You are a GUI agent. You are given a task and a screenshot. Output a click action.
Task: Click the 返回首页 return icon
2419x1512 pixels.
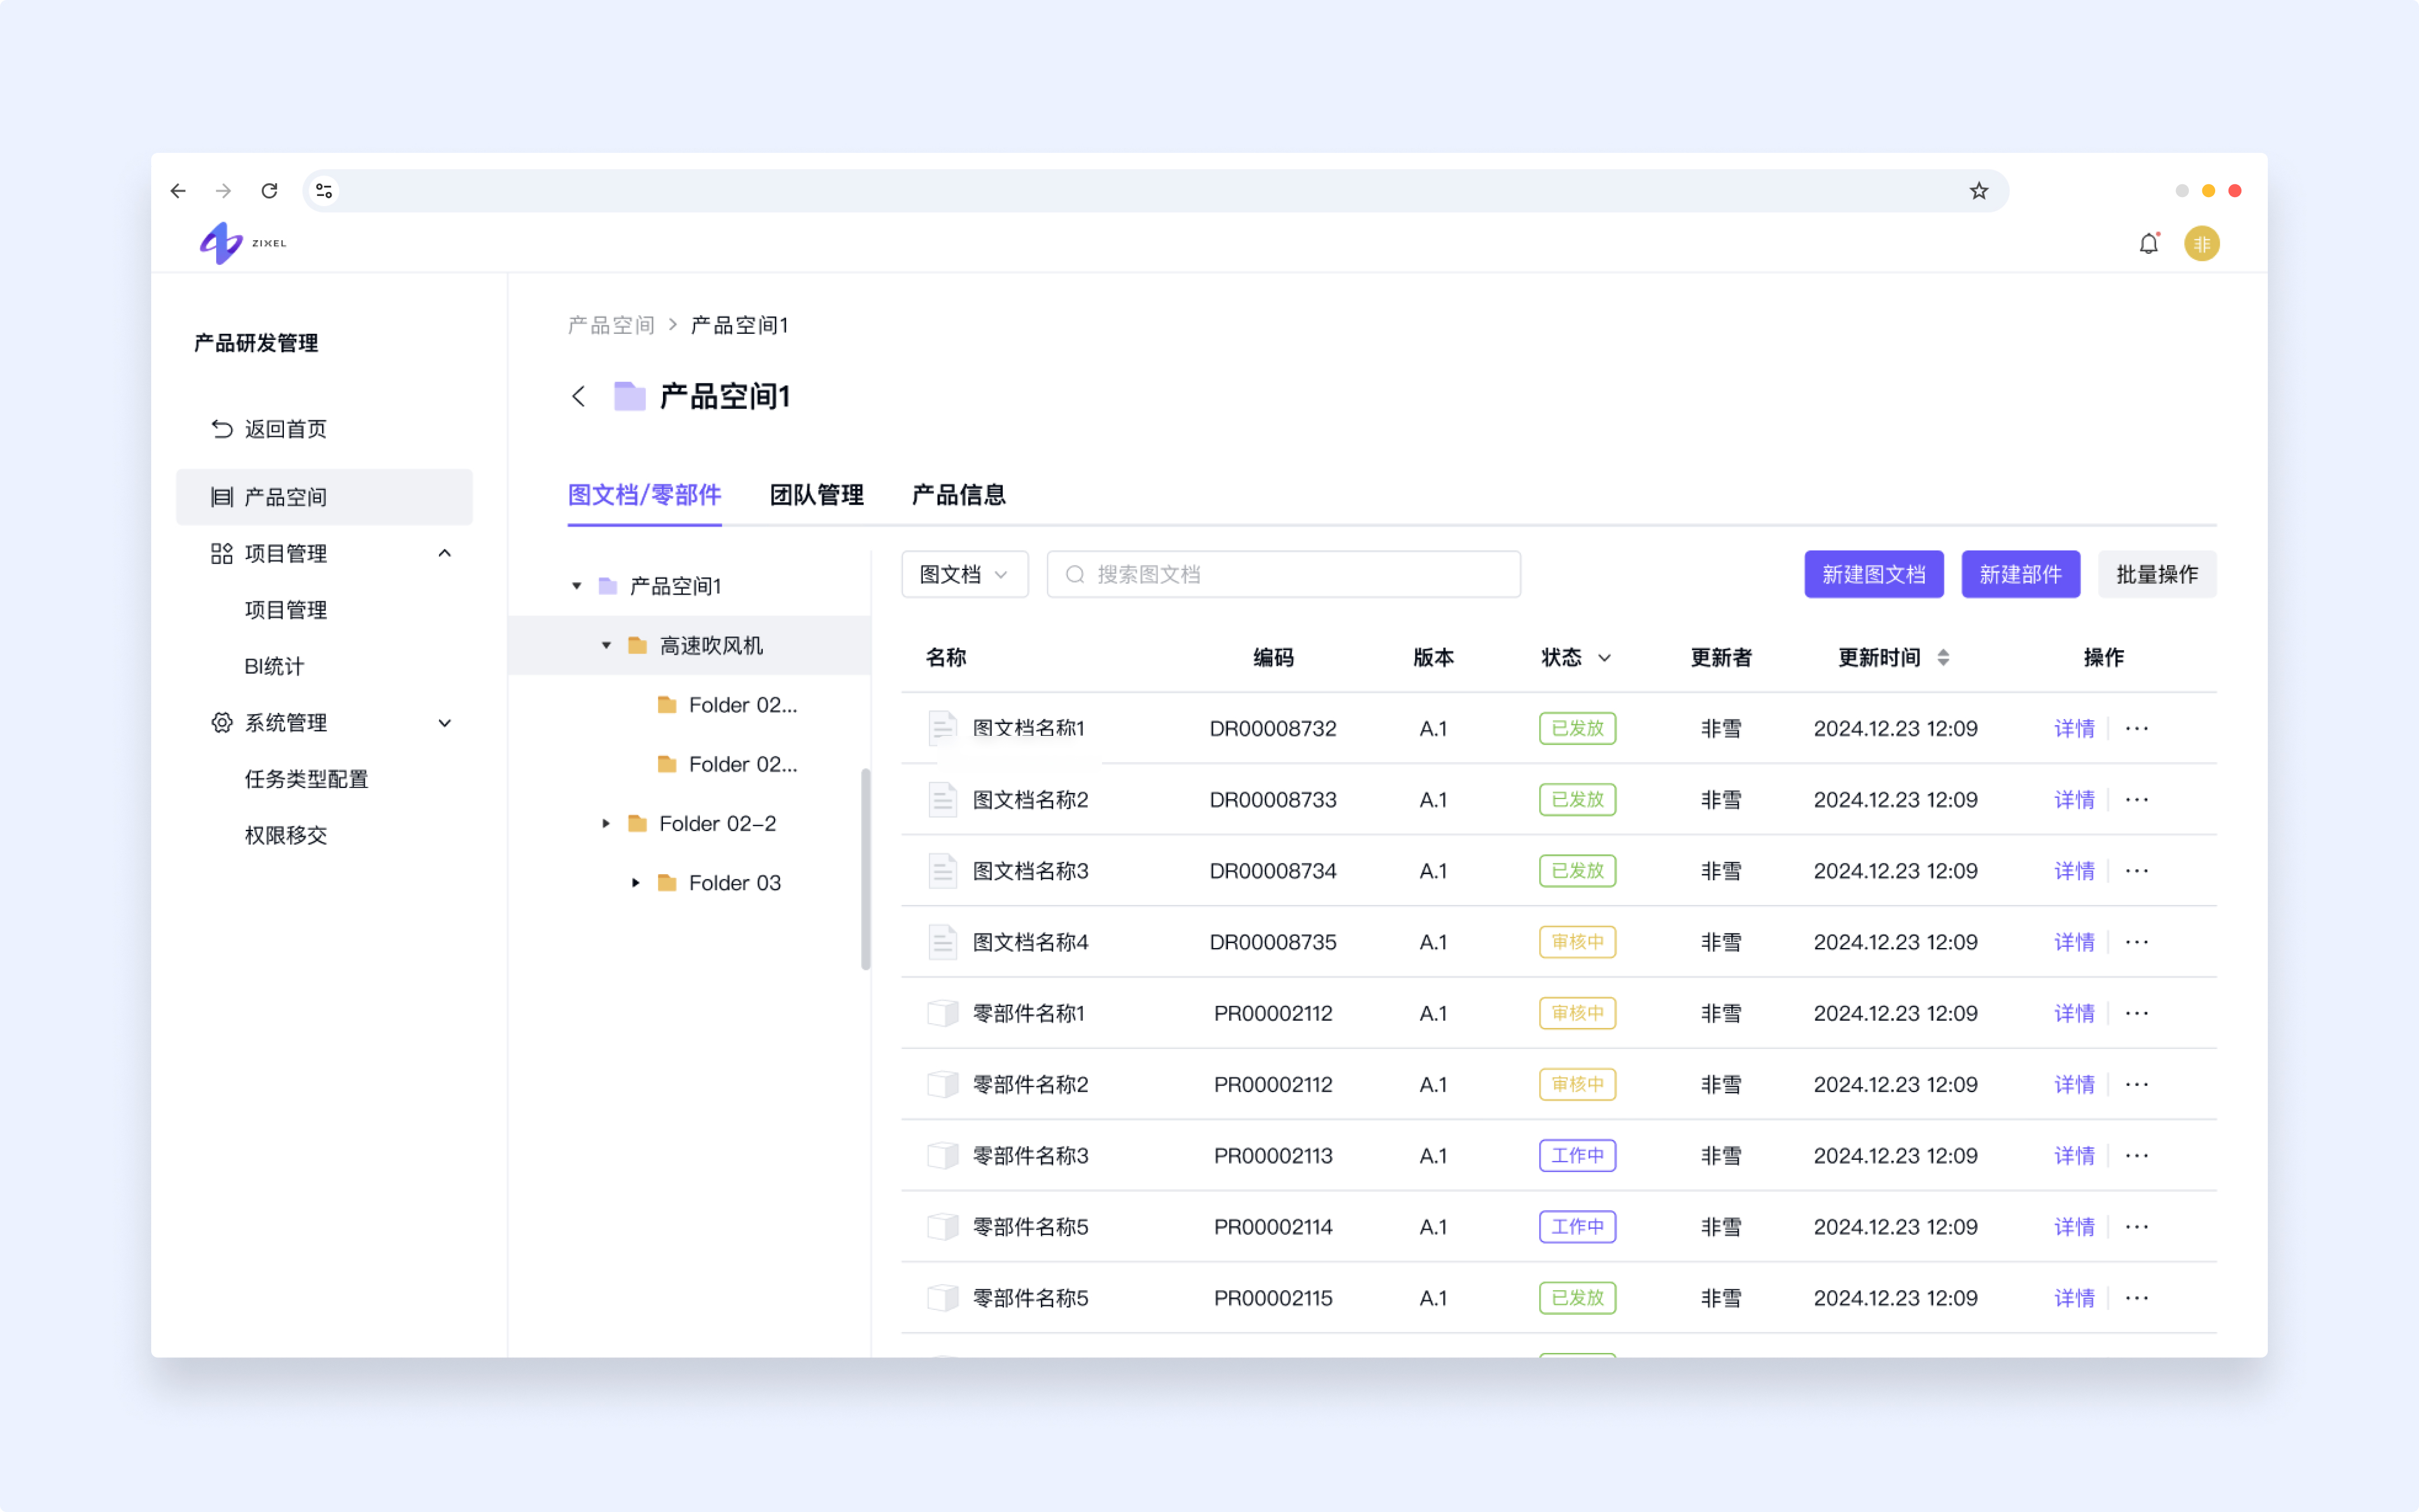(222, 429)
